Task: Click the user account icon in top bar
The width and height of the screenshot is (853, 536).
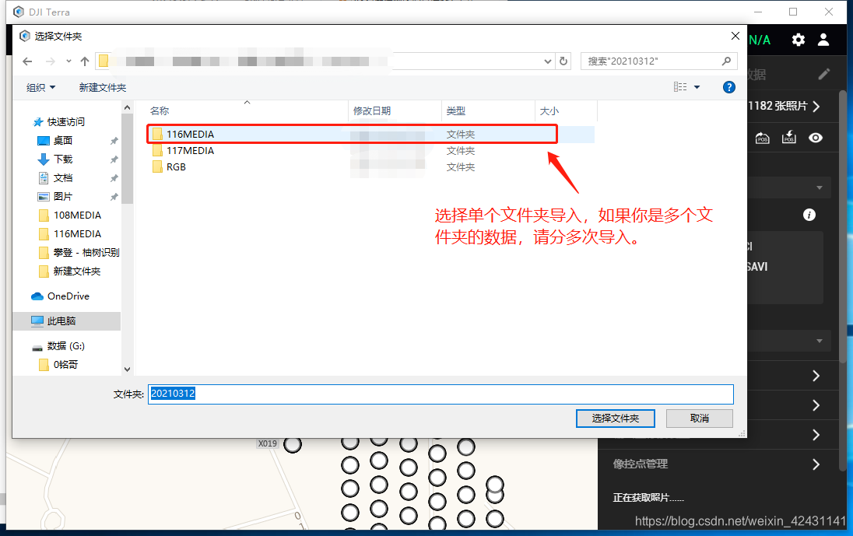Action: tap(823, 39)
